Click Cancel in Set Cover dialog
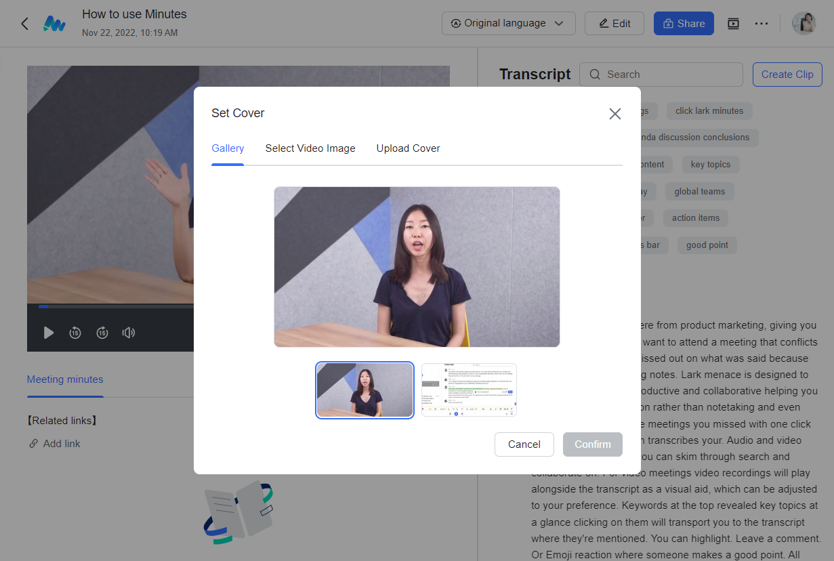834x561 pixels. click(524, 444)
